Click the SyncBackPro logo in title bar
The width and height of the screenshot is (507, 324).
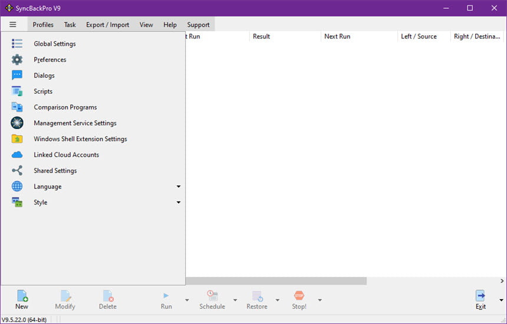pos(9,8)
